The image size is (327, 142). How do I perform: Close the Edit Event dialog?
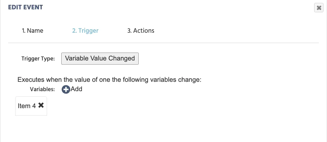[319, 8]
